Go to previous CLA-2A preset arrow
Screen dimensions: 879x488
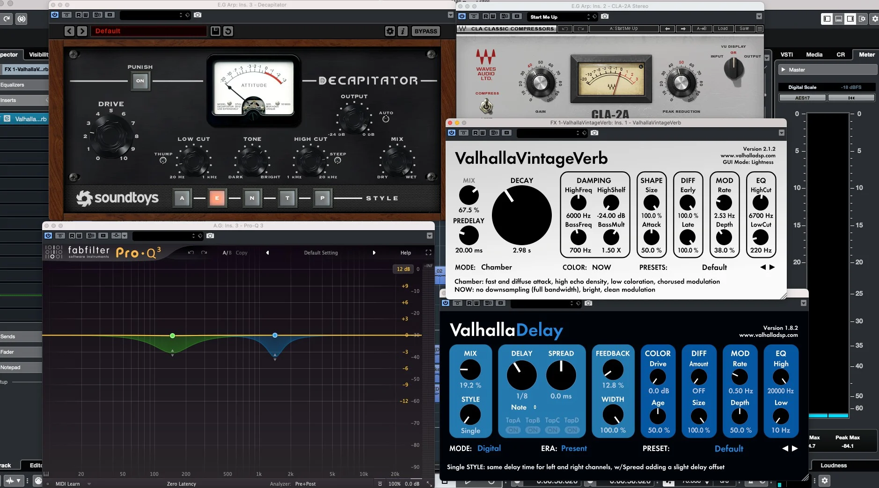[x=667, y=29]
